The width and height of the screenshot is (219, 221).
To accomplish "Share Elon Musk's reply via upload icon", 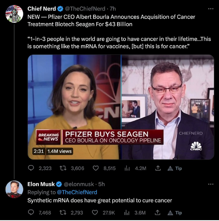I will pos(157,213).
